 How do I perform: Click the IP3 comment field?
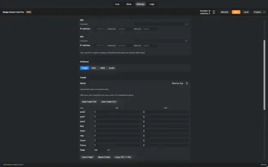click(161, 24)
